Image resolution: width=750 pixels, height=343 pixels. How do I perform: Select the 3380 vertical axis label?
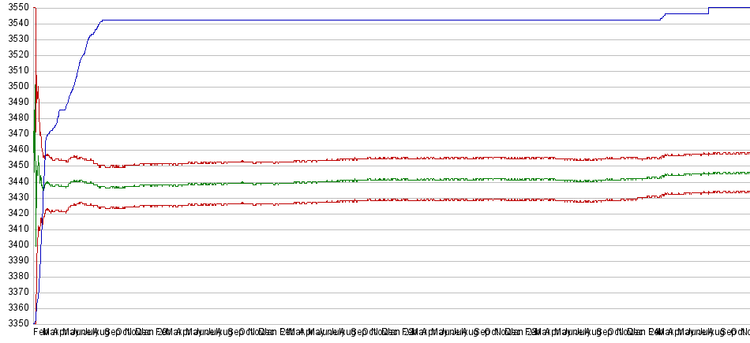coord(17,276)
